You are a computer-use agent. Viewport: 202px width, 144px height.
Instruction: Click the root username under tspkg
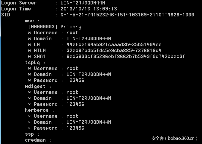coord(72,69)
